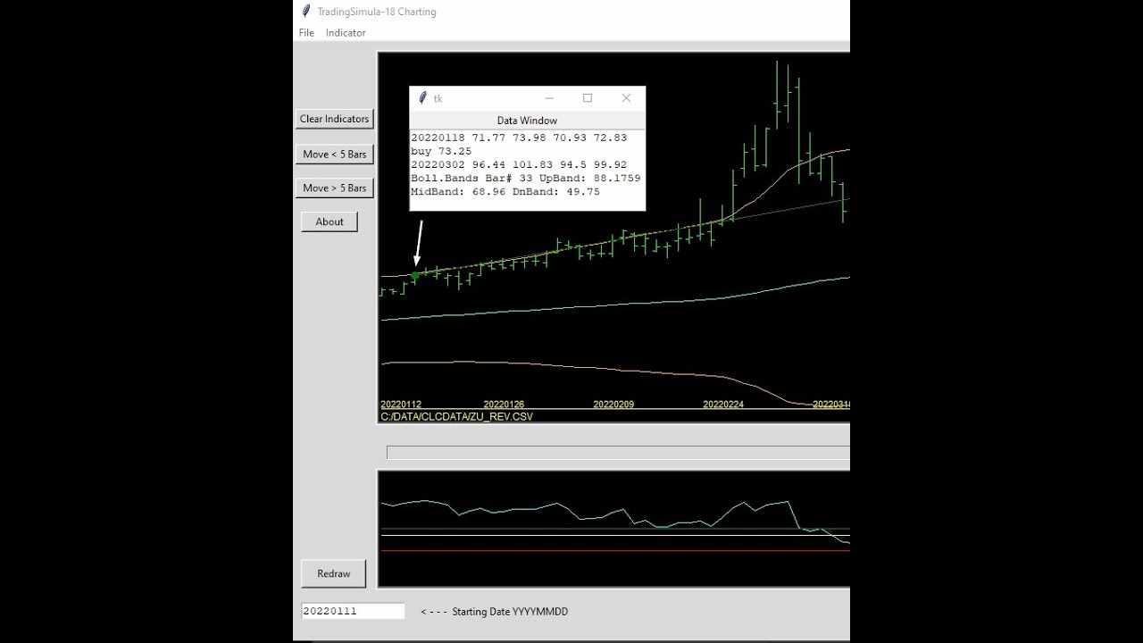Select the MidBand 68.96 line
The width and height of the screenshot is (1143, 643).
[x=505, y=192]
